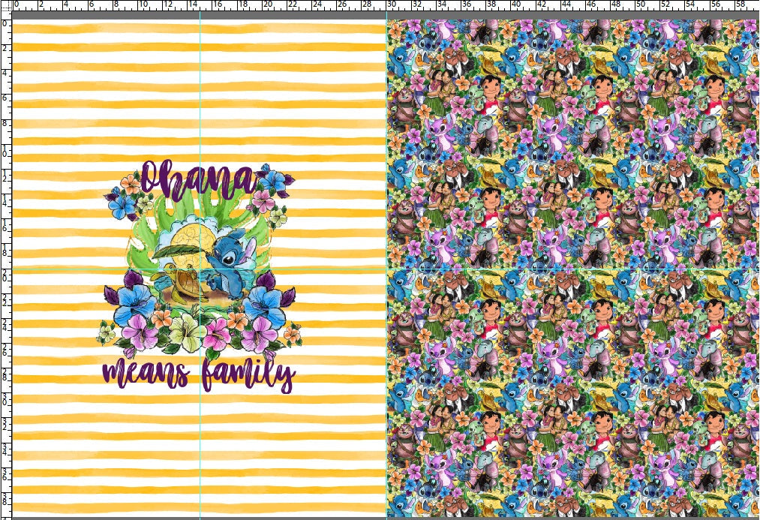
Task: Click the ruler origin crosshair box
Action: point(6,8)
